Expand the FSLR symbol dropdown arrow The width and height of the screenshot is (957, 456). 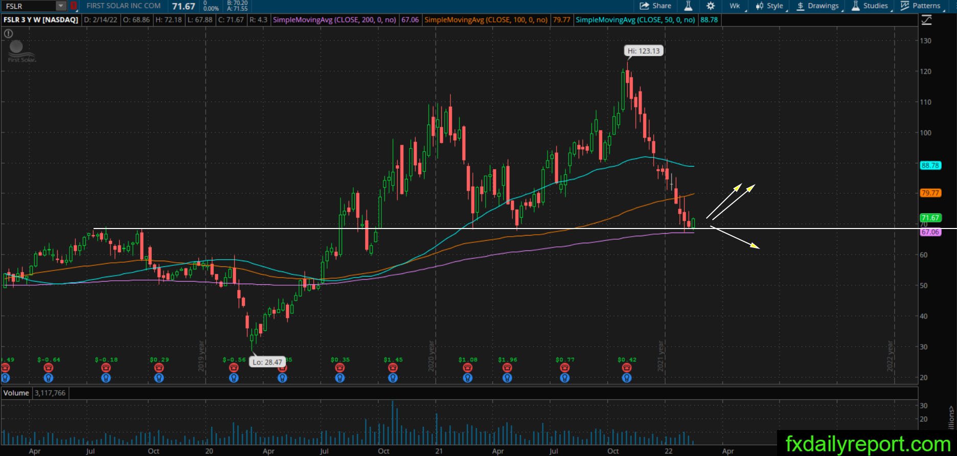(61, 6)
